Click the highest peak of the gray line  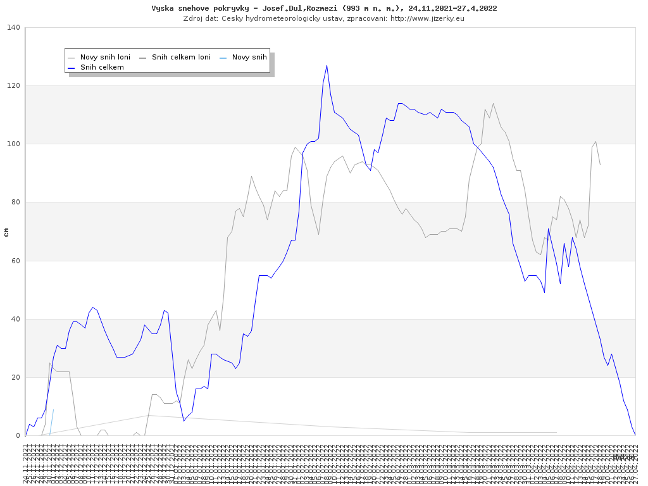point(493,103)
